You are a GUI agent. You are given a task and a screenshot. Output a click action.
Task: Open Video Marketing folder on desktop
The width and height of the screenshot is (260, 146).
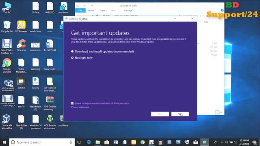click(21, 66)
